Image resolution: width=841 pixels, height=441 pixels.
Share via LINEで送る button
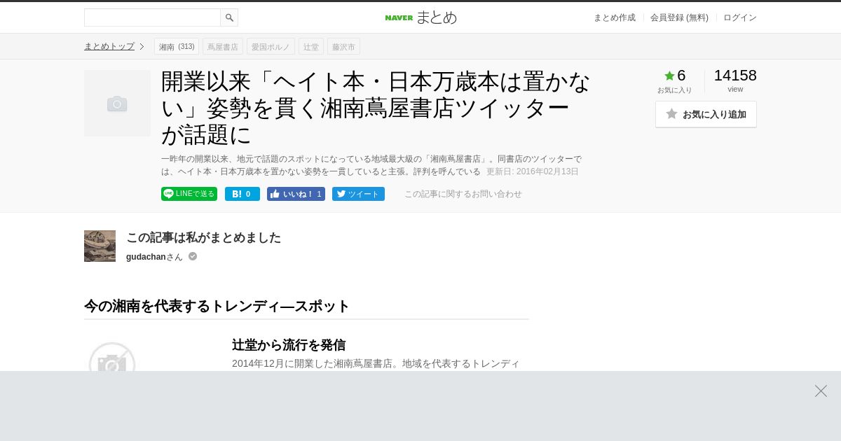[x=189, y=194]
